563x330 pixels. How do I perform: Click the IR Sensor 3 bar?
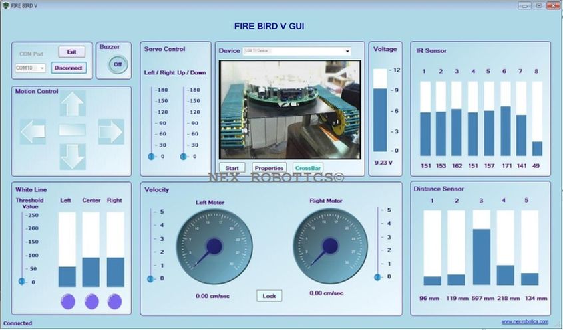click(x=457, y=119)
